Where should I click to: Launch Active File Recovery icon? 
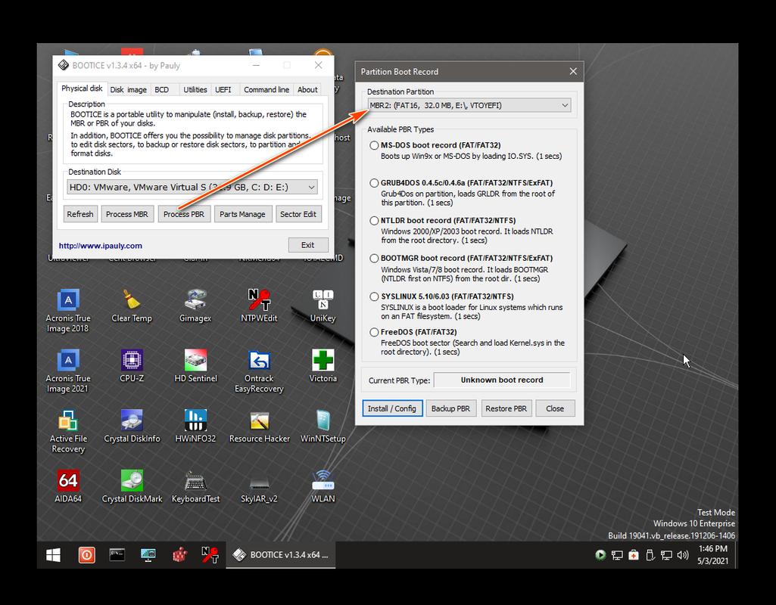68,431
